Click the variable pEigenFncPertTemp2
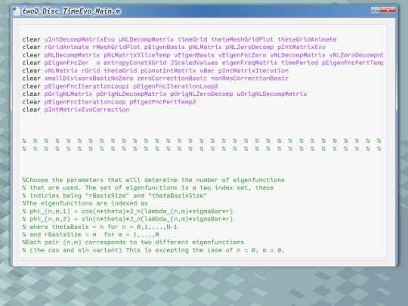The height and width of the screenshot is (306, 408). point(162,102)
